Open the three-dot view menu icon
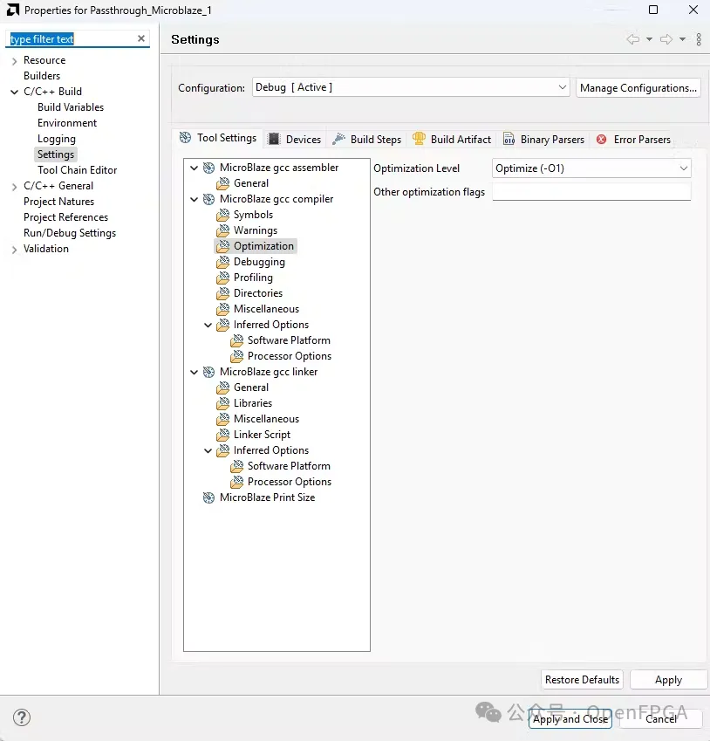This screenshot has height=741, width=710. 699,39
